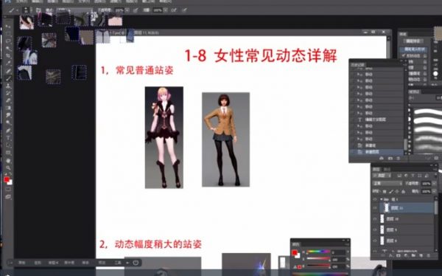
Task: Collapse the 组 1 group with its triangle
Action: click(382, 199)
